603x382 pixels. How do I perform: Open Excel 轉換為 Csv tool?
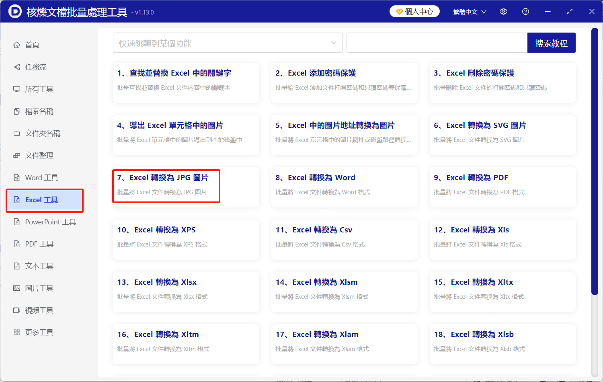[x=345, y=240]
